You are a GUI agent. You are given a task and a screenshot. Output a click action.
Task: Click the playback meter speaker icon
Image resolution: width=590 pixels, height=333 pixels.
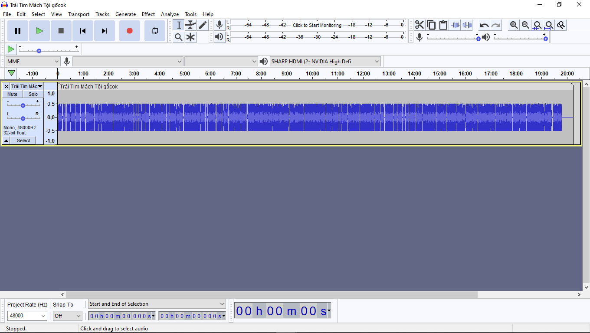click(220, 37)
